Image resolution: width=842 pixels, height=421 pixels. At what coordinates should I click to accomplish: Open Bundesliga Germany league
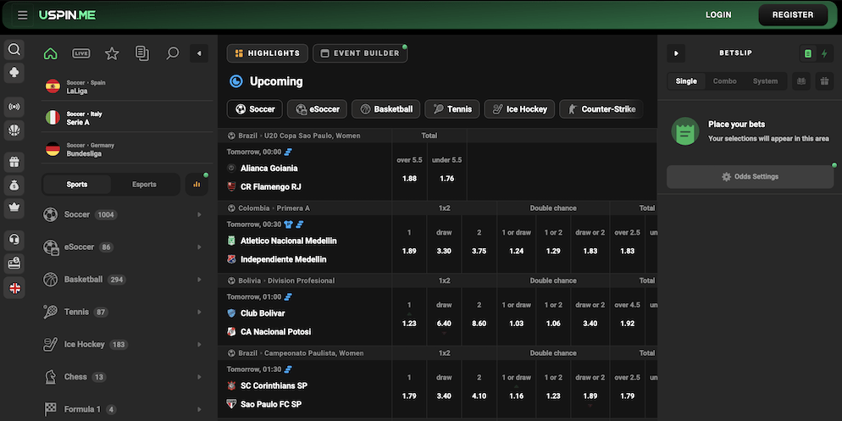[x=127, y=149]
